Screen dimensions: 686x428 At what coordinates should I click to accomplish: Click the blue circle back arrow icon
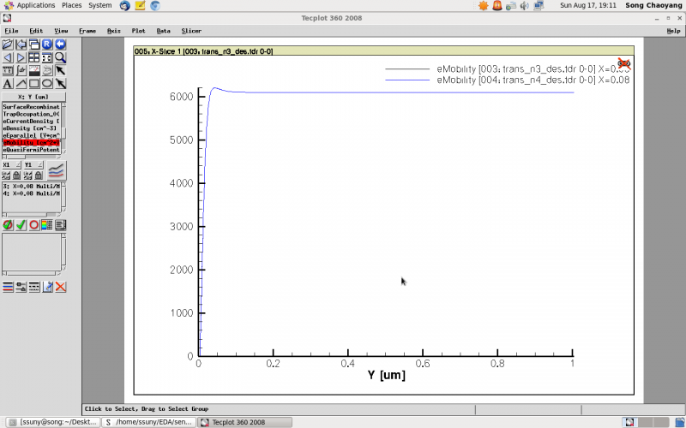click(x=60, y=45)
